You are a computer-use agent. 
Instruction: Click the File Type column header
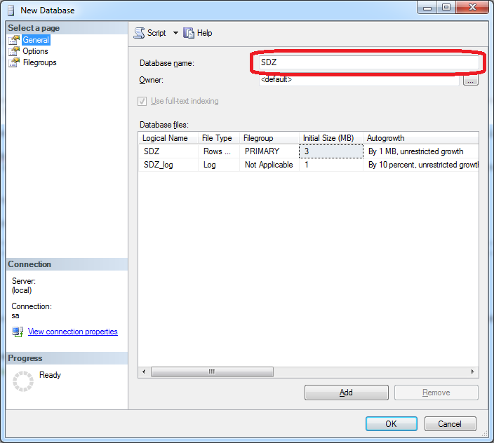tap(219, 138)
